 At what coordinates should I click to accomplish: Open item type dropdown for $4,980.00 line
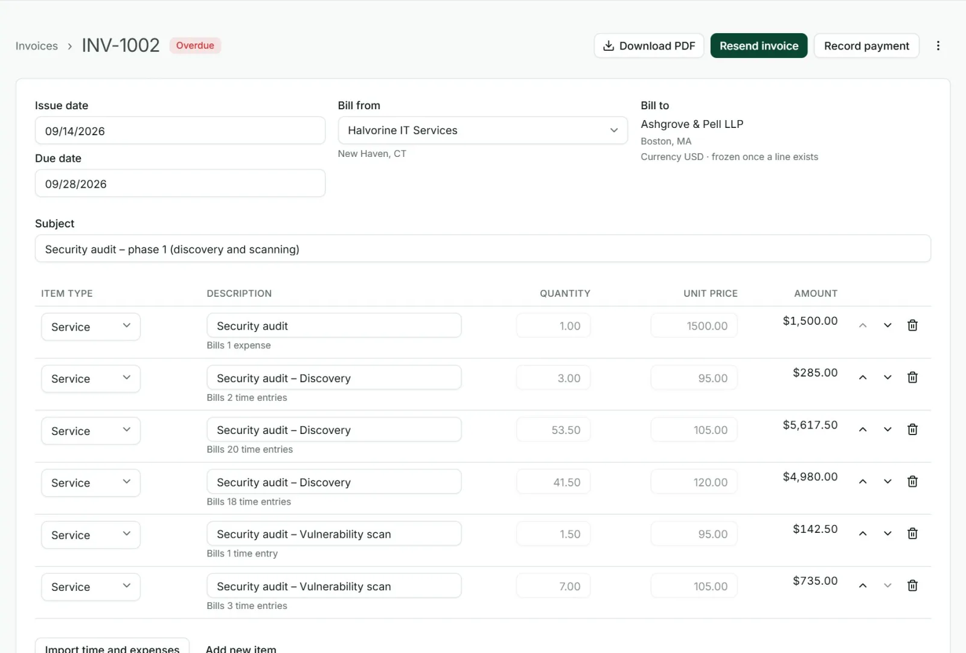tap(91, 483)
